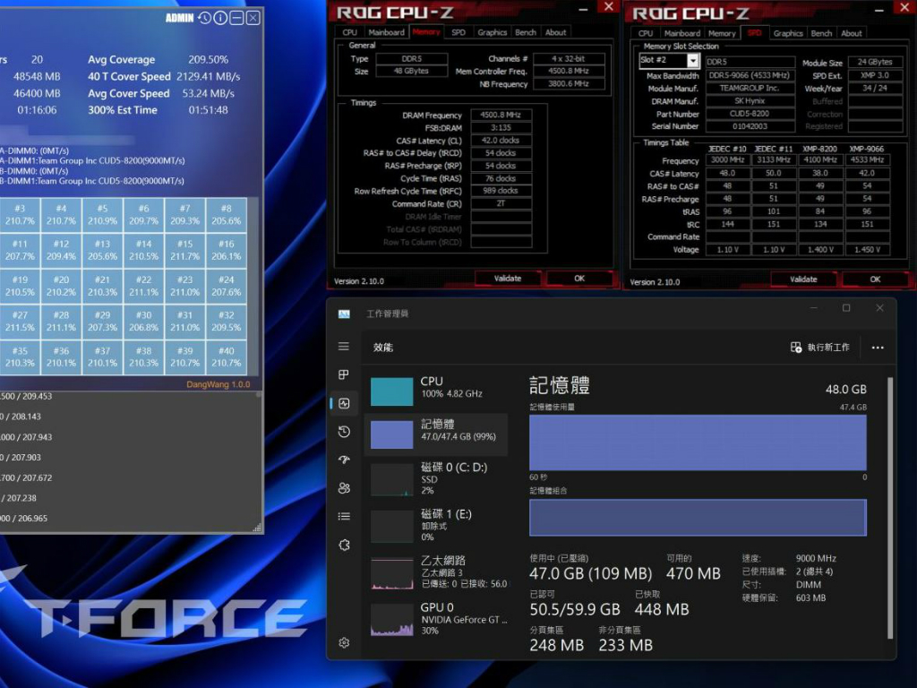Click Module Size field 24 GBytes
Image resolution: width=917 pixels, height=688 pixels.
coord(875,62)
